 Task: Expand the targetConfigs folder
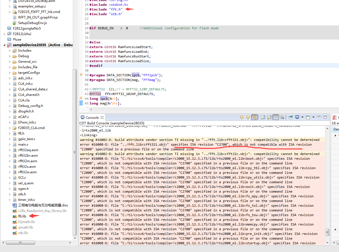pyautogui.click(x=10, y=73)
